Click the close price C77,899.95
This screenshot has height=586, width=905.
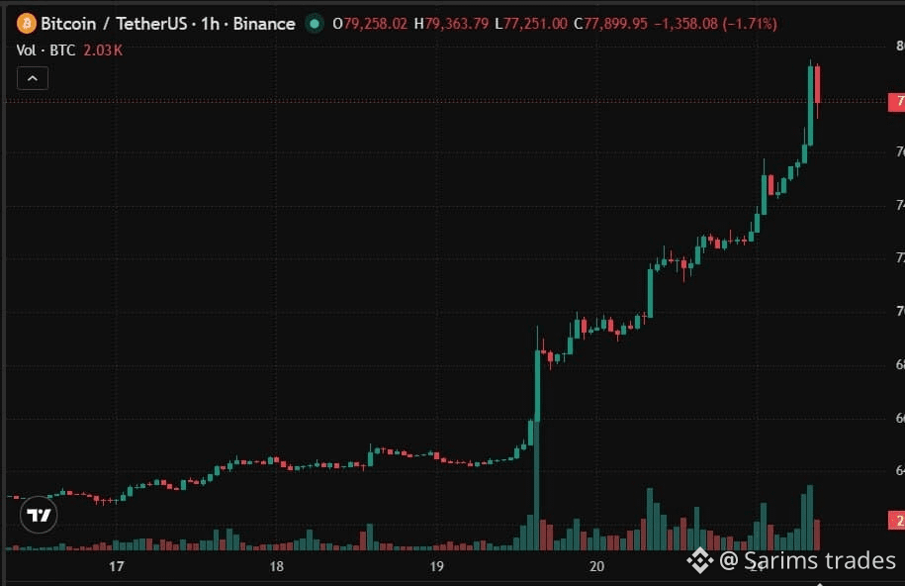(610, 24)
